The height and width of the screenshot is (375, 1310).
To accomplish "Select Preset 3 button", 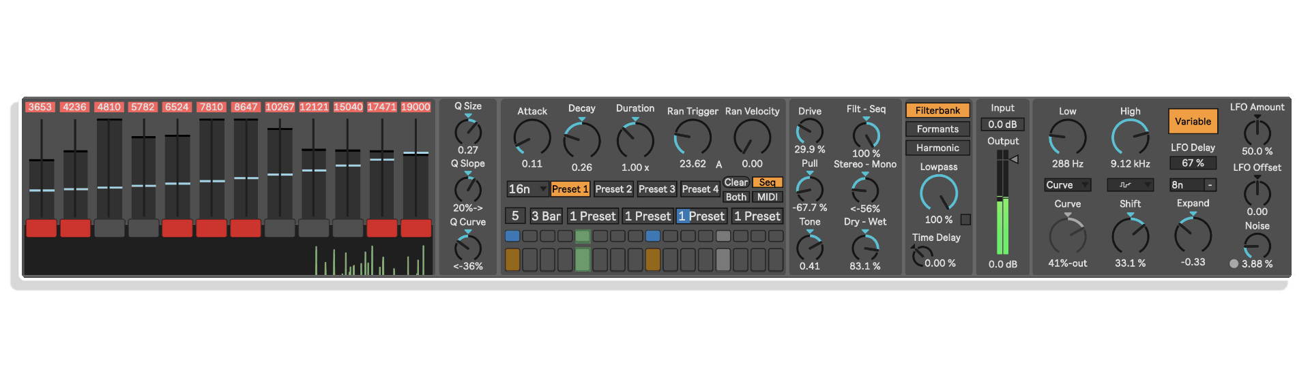I will click(656, 189).
